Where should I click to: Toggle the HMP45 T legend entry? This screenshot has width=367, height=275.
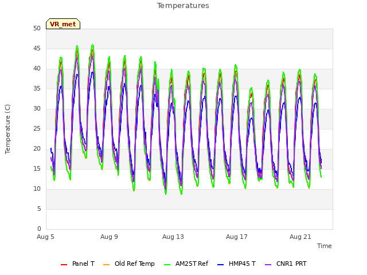[236, 264]
